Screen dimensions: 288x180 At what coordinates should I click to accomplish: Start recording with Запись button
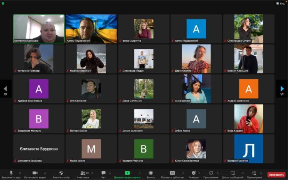click(x=151, y=174)
